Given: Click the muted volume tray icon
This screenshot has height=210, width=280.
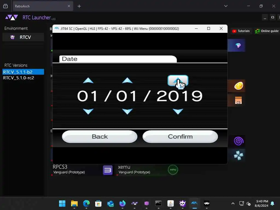Looking at the screenshot, I should tap(248, 203).
